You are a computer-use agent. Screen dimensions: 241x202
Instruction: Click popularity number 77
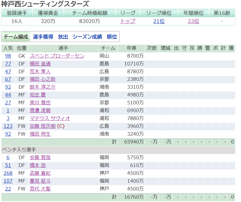8,64
